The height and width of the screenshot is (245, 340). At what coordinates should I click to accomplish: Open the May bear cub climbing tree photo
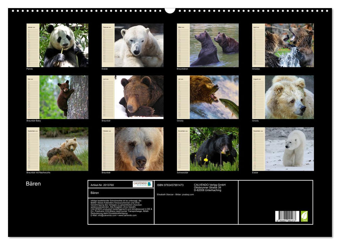pos(64,97)
